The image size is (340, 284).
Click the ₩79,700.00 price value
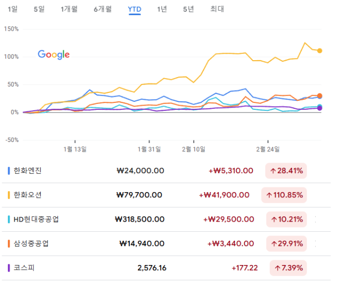(x=139, y=195)
